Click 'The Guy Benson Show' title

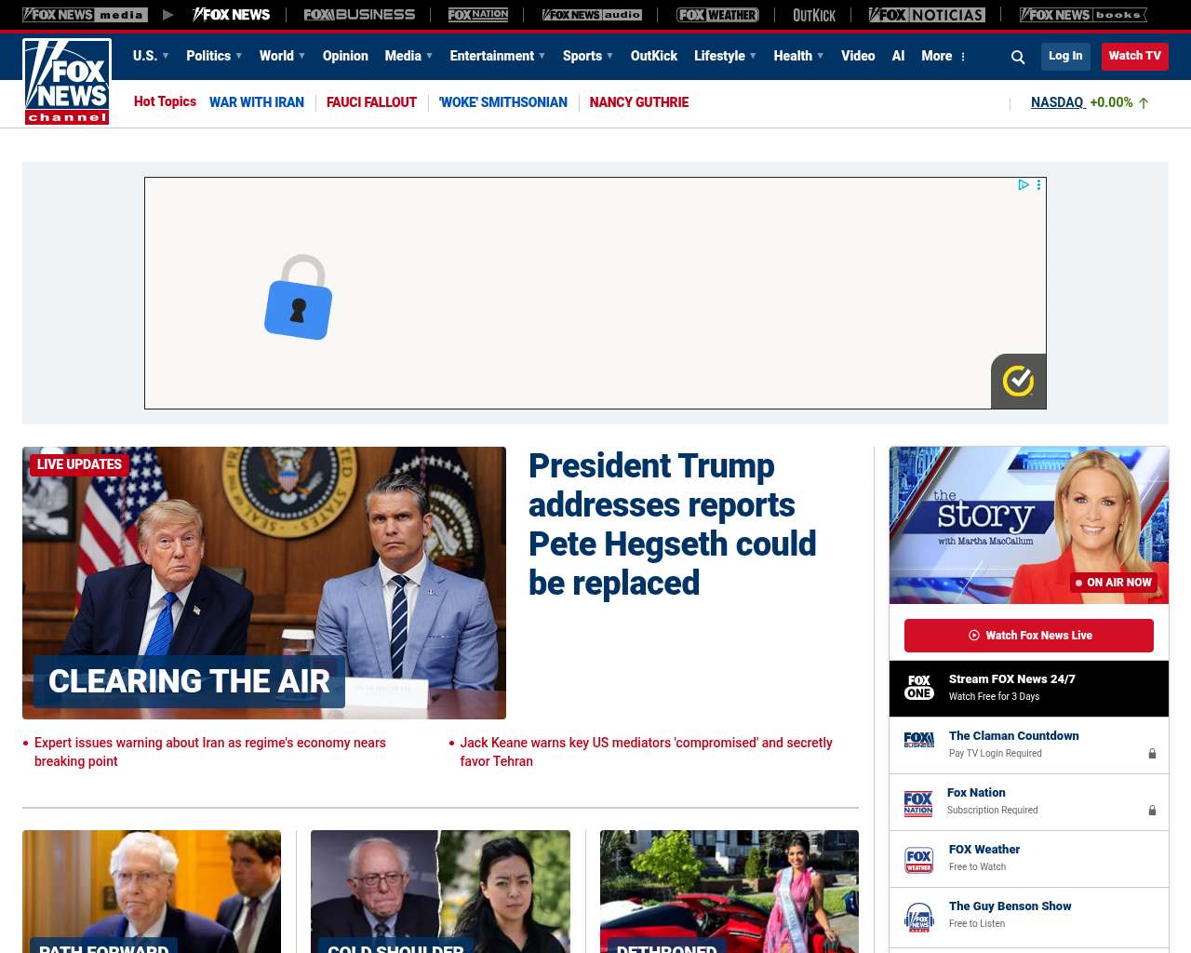tap(1010, 906)
